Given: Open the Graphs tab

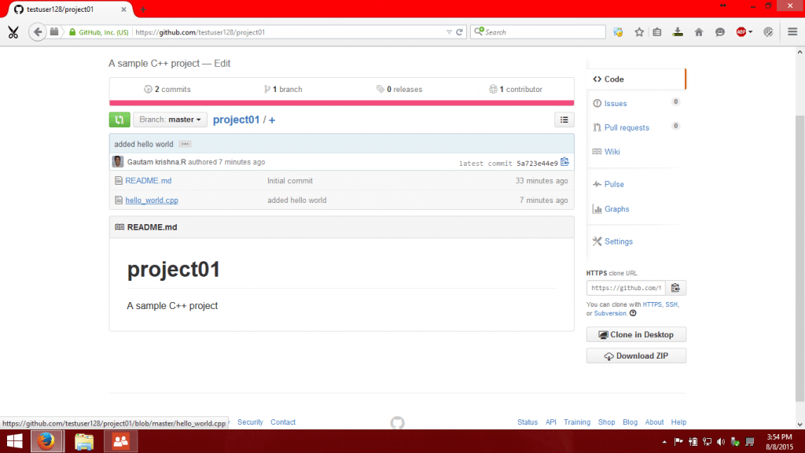Looking at the screenshot, I should (616, 209).
